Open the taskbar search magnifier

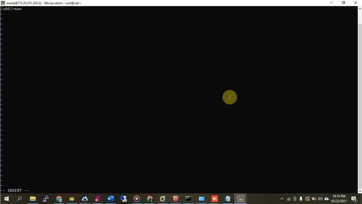click(x=20, y=198)
